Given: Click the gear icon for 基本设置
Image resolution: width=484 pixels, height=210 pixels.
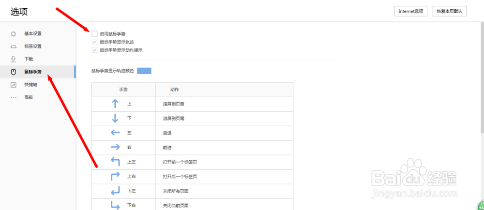Looking at the screenshot, I should pos(13,33).
